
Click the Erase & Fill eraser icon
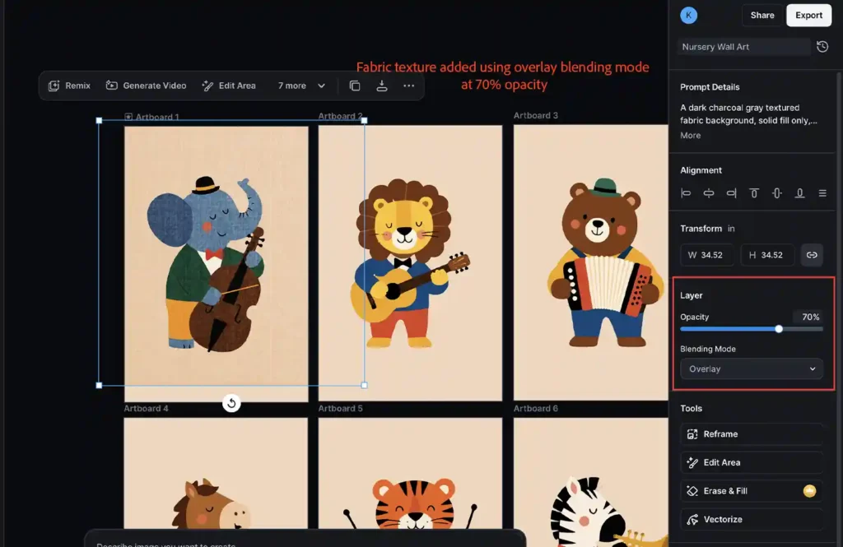click(692, 490)
